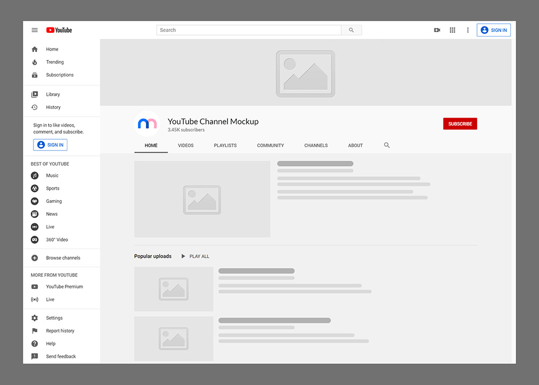The height and width of the screenshot is (385, 539).
Task: Click the Music note icon
Action: click(x=34, y=176)
